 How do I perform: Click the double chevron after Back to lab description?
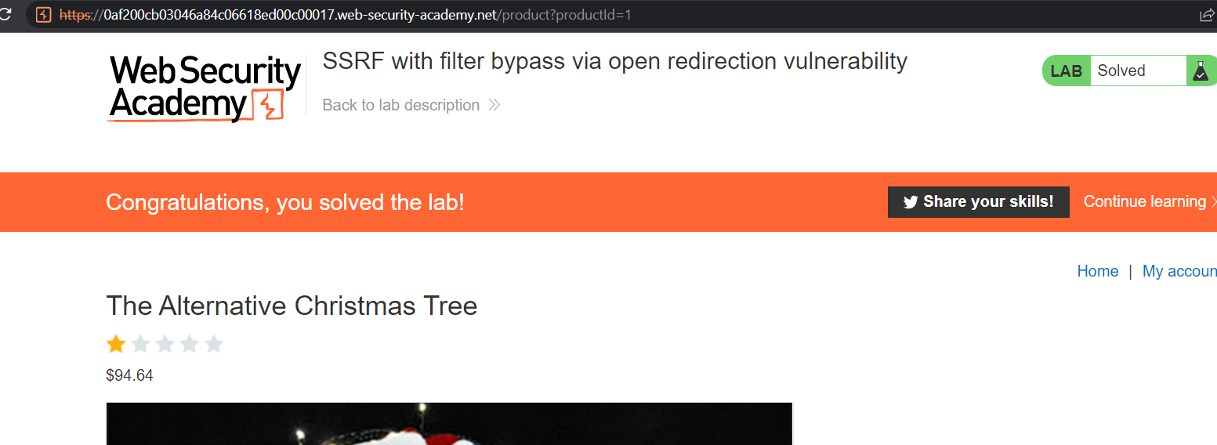494,105
